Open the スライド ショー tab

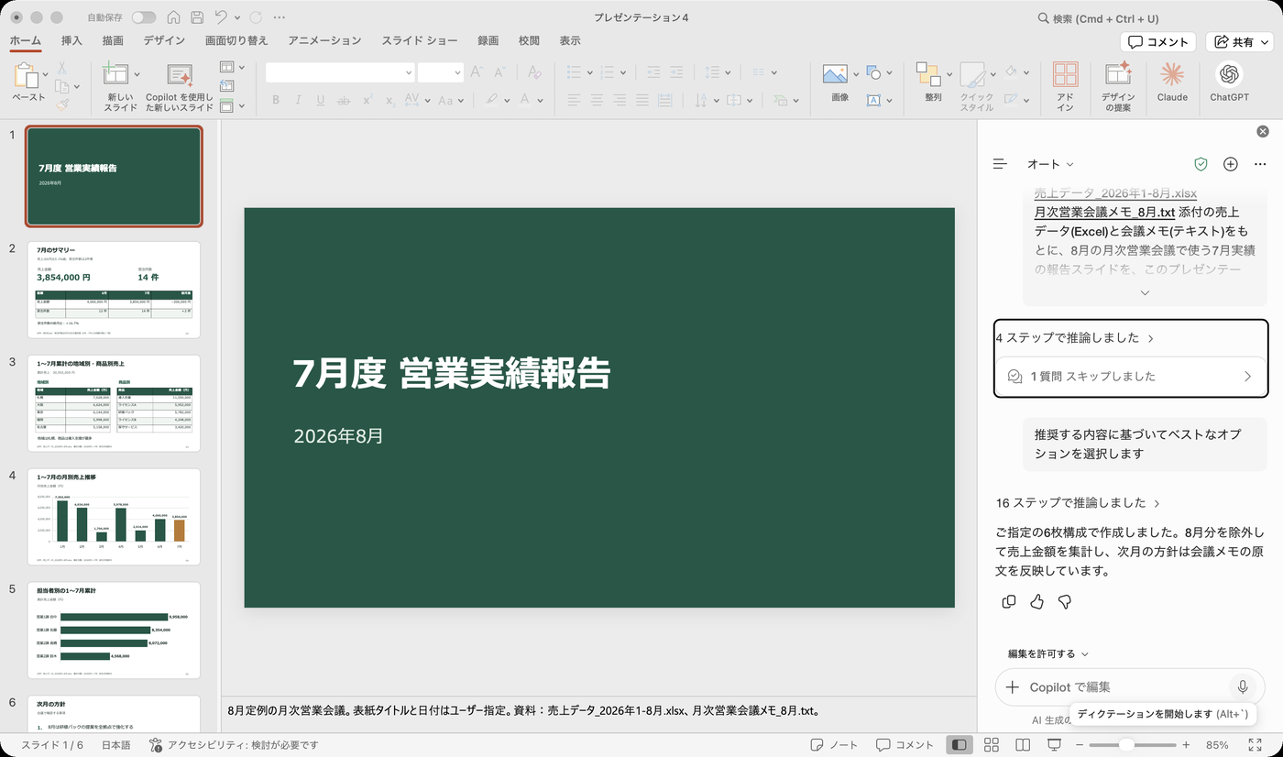click(420, 41)
